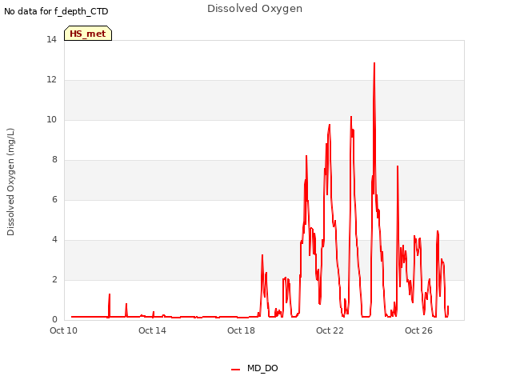Click the y-axis value 14

pyautogui.click(x=51, y=39)
